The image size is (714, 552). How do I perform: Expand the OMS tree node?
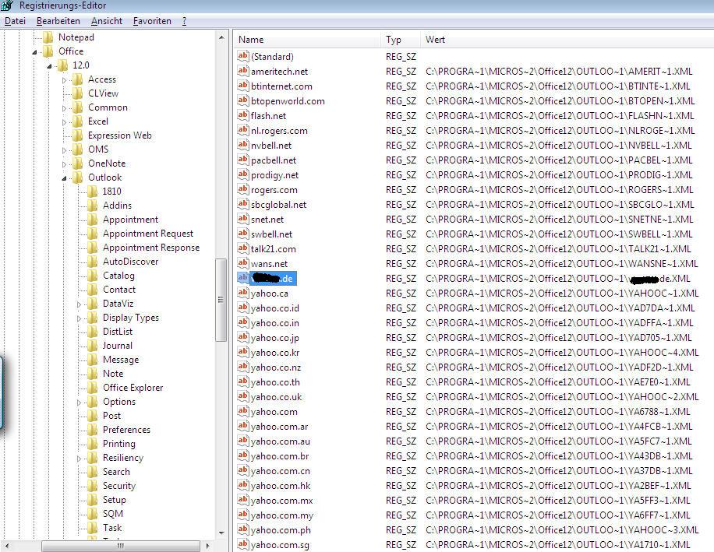click(64, 150)
